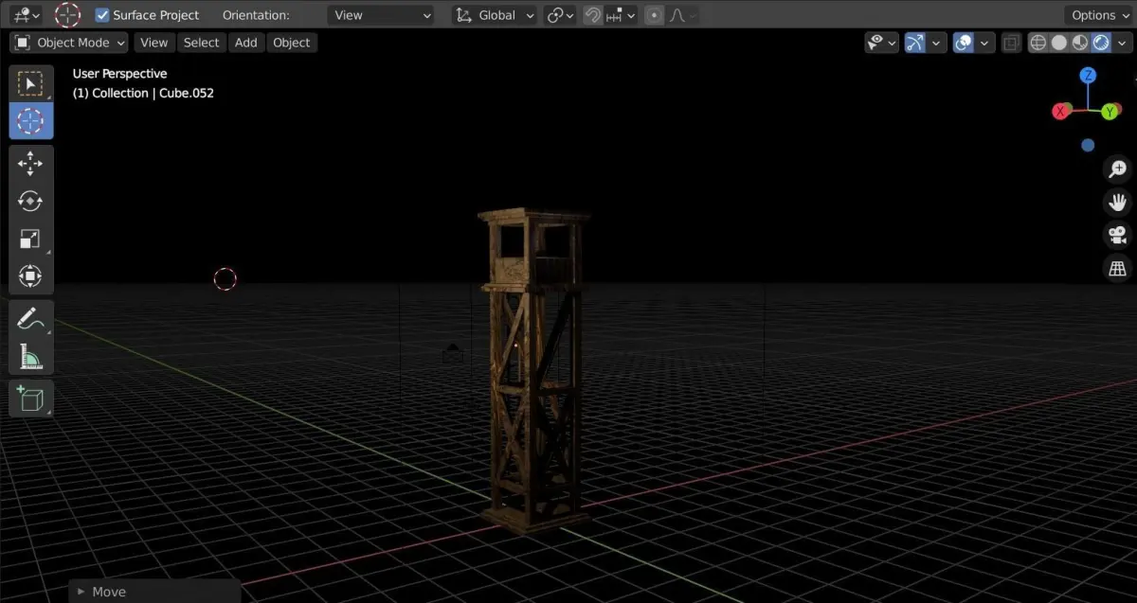Screen dimensions: 1137x603
Task: Click the cursor tool icon in the header
Action: tap(67, 15)
